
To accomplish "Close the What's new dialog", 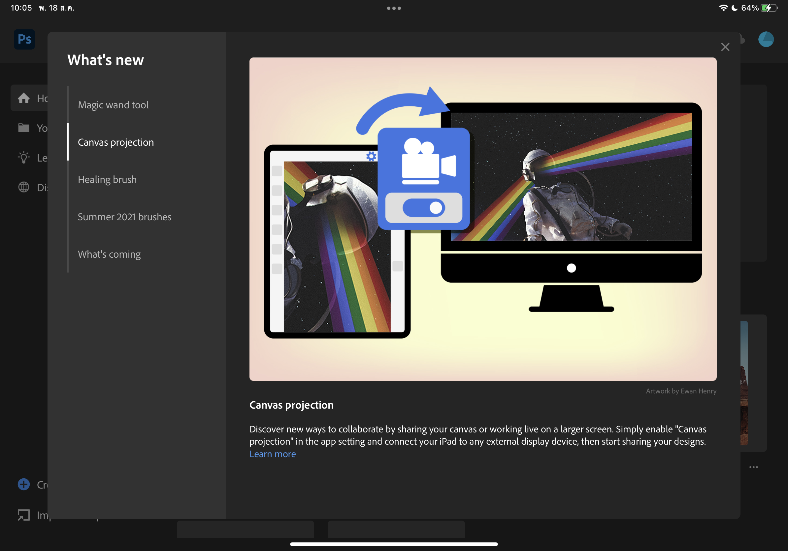I will click(725, 47).
